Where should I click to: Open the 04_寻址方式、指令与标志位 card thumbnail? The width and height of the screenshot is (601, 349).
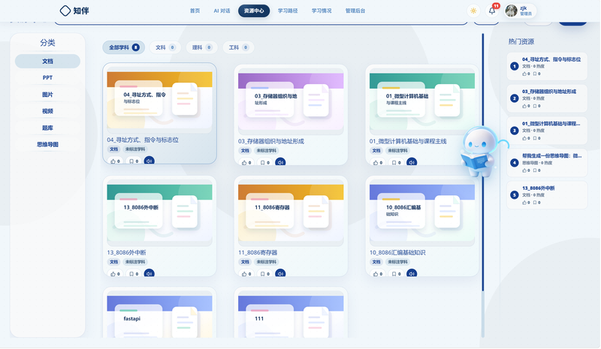pyautogui.click(x=159, y=101)
